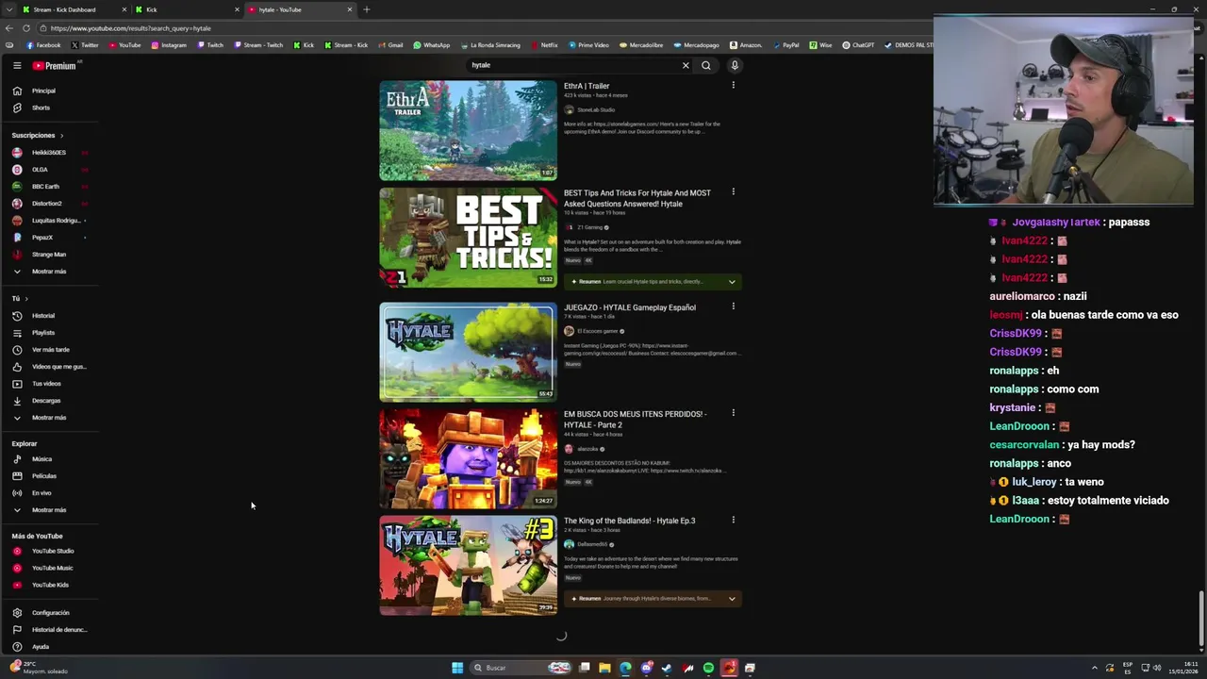1207x679 pixels.
Task: Open Configuración in the sidebar
Action: [x=50, y=613]
